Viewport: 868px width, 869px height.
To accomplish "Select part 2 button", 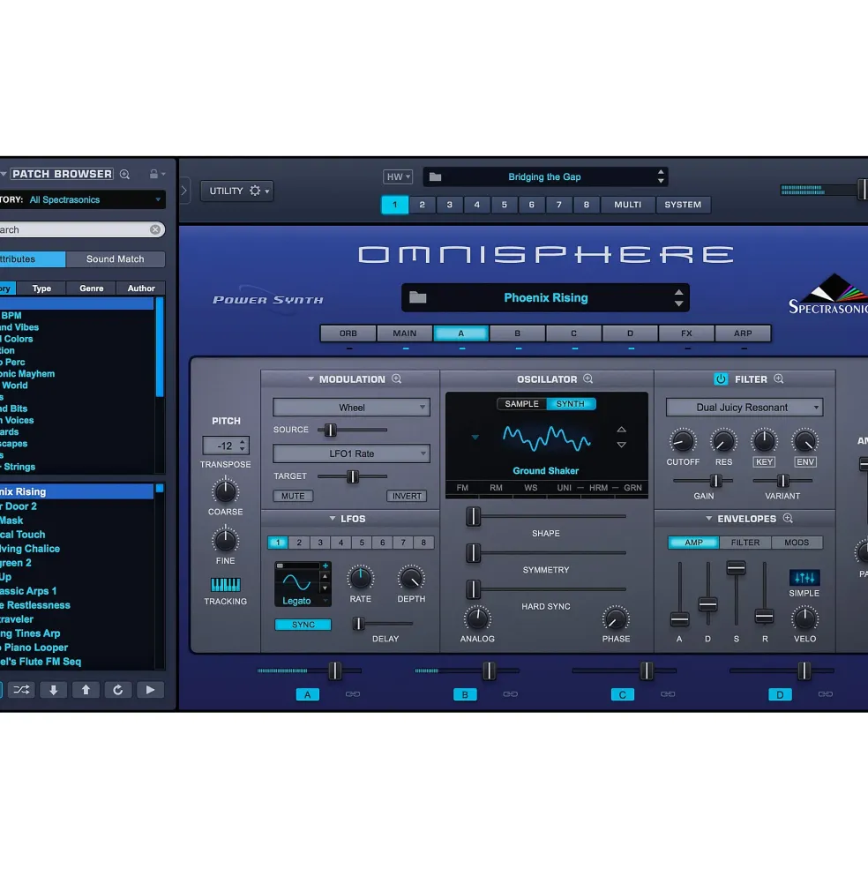I will click(422, 205).
